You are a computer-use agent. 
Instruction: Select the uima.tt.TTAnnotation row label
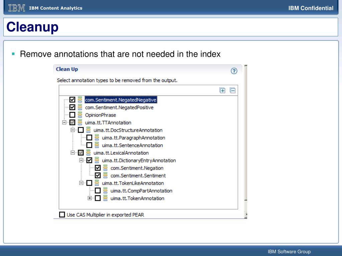pos(108,123)
